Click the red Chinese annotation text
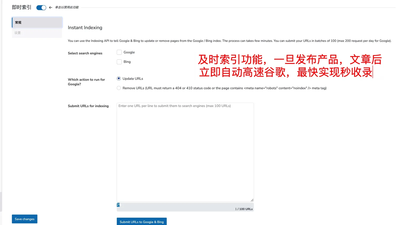Viewport: 400px width, 225px height. [289, 66]
